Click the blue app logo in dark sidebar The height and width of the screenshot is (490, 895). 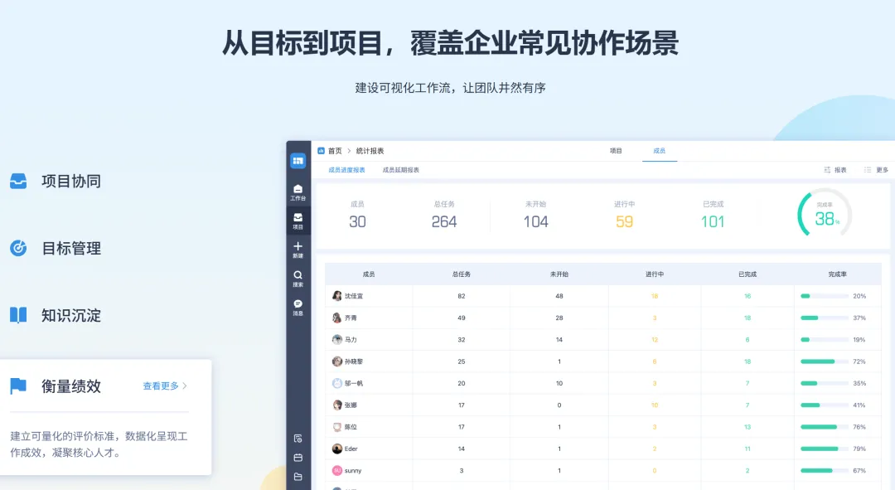point(298,161)
